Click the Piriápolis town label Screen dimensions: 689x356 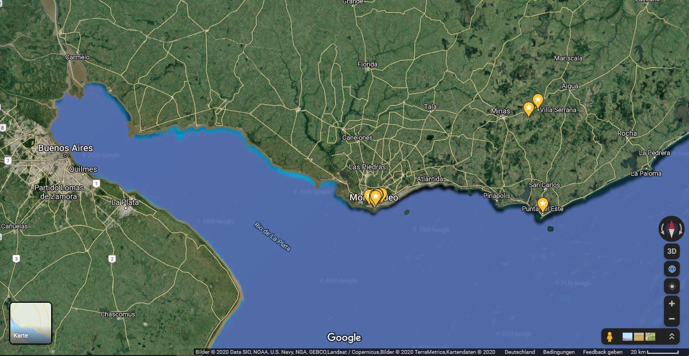coord(497,196)
